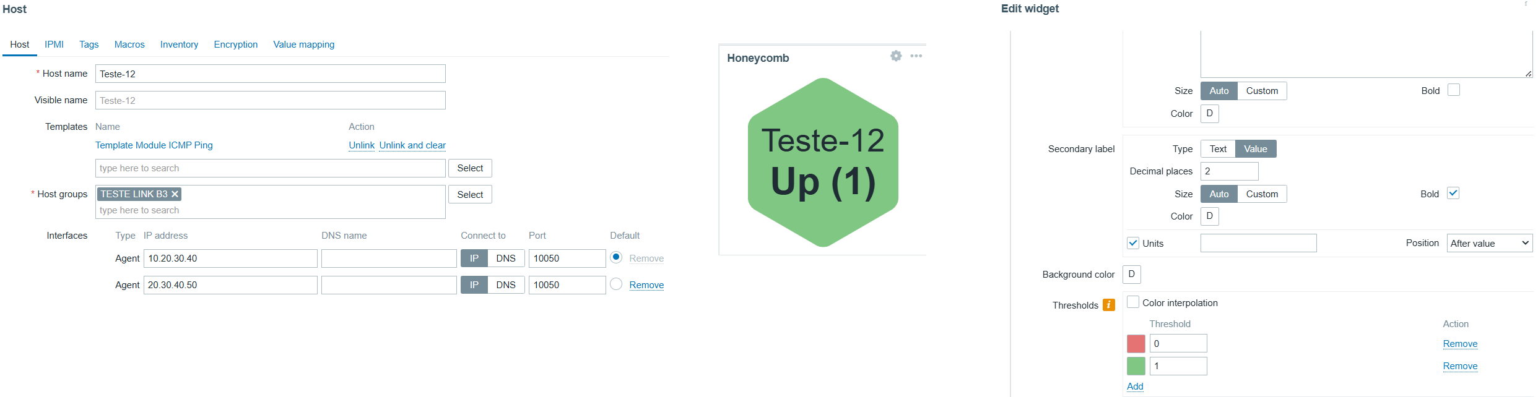1538x397 pixels.
Task: Uncheck the Units checkbox
Action: click(x=1133, y=243)
